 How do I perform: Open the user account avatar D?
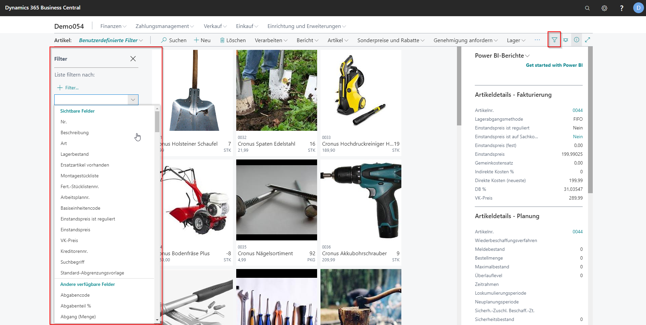(x=638, y=8)
